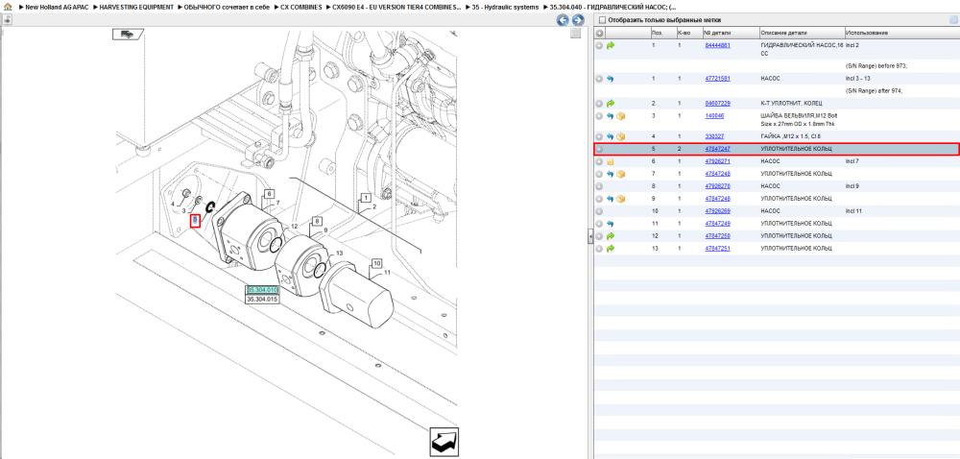Click callout 1 in the diagram
This screenshot has height=459, width=960.
[366, 198]
